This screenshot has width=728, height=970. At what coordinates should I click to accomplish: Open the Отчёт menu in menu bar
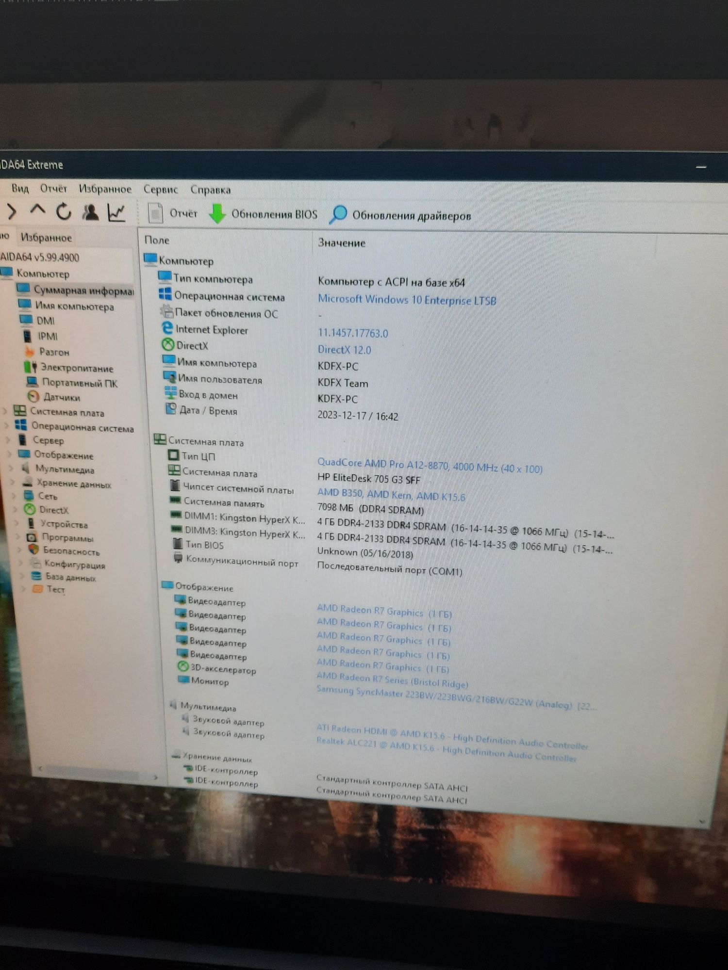click(x=53, y=188)
